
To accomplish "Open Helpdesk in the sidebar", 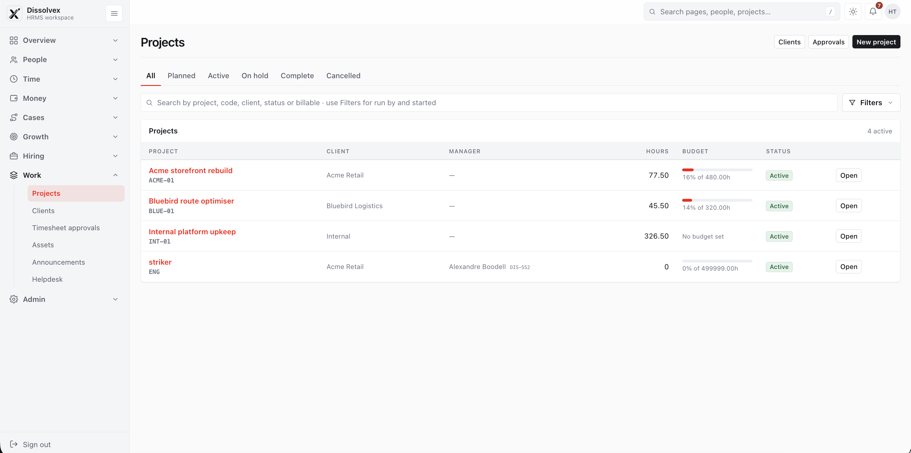I will click(x=76, y=279).
